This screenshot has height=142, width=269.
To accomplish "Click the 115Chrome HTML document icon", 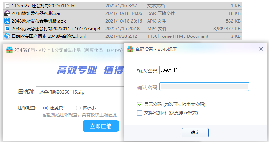I will [x=7, y=36].
